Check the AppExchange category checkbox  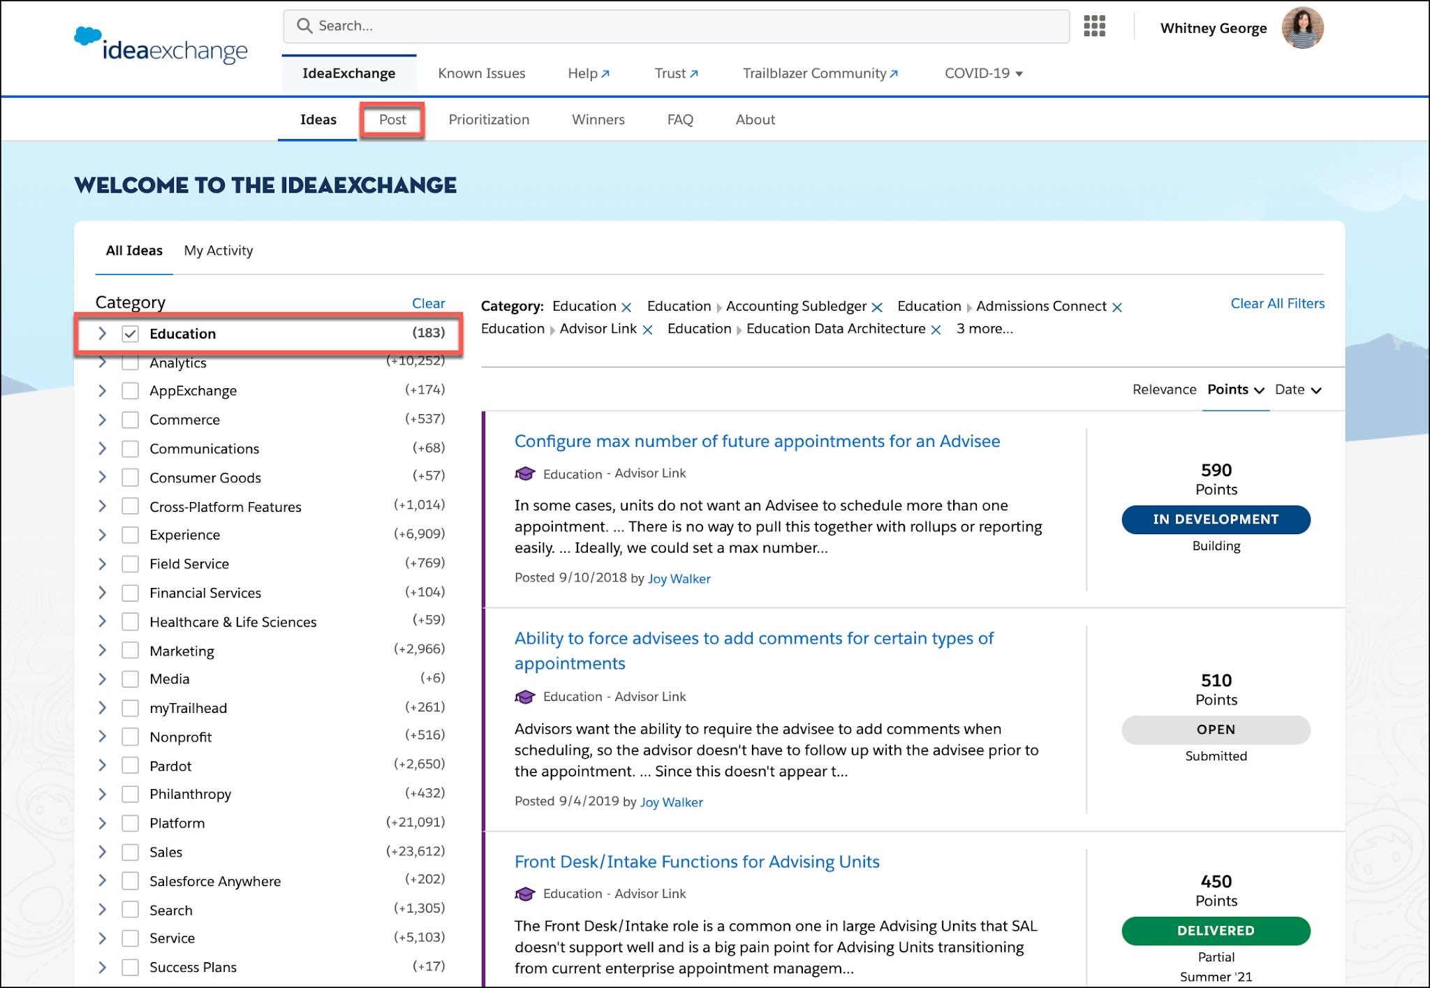coord(130,390)
